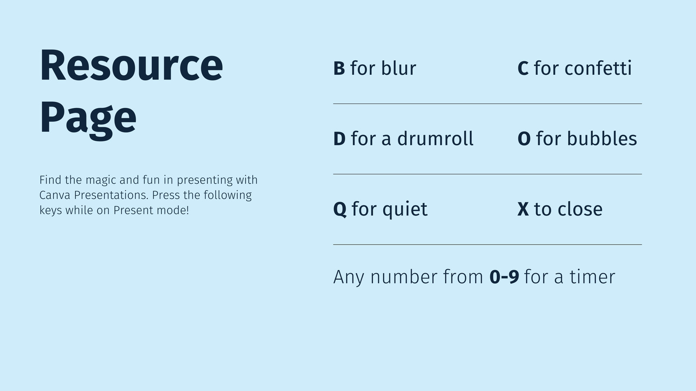This screenshot has height=391, width=696.
Task: Click the Canva Presentations description paragraph
Action: pos(148,195)
